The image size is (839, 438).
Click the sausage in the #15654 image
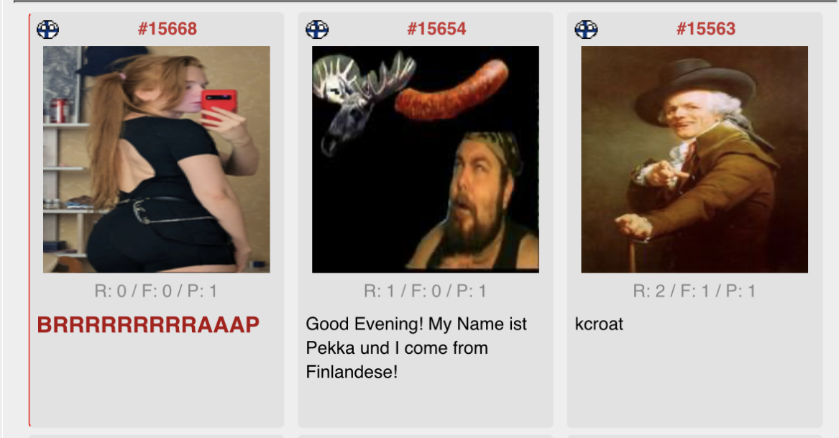tap(451, 91)
